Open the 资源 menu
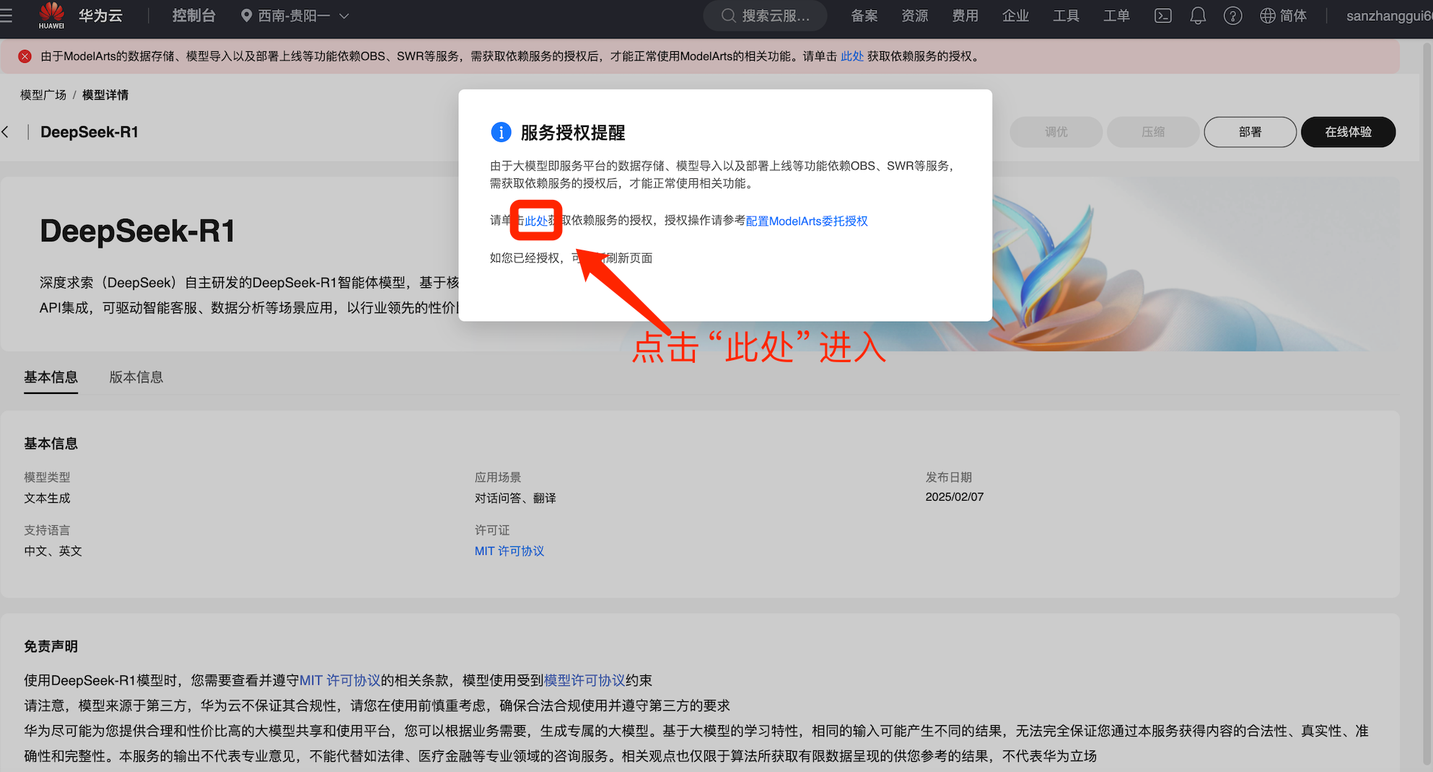Viewport: 1433px width, 772px height. point(915,16)
